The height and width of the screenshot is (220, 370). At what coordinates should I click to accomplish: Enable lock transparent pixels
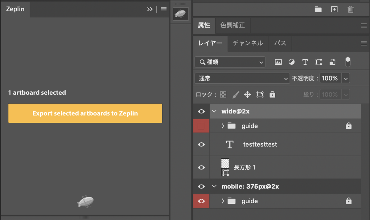point(223,94)
